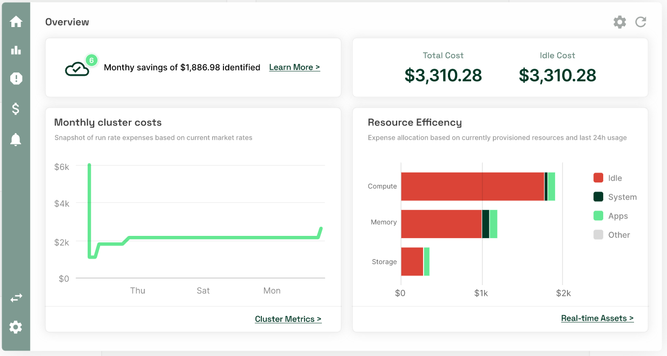Open the dollar sign cost icon

pyautogui.click(x=16, y=109)
